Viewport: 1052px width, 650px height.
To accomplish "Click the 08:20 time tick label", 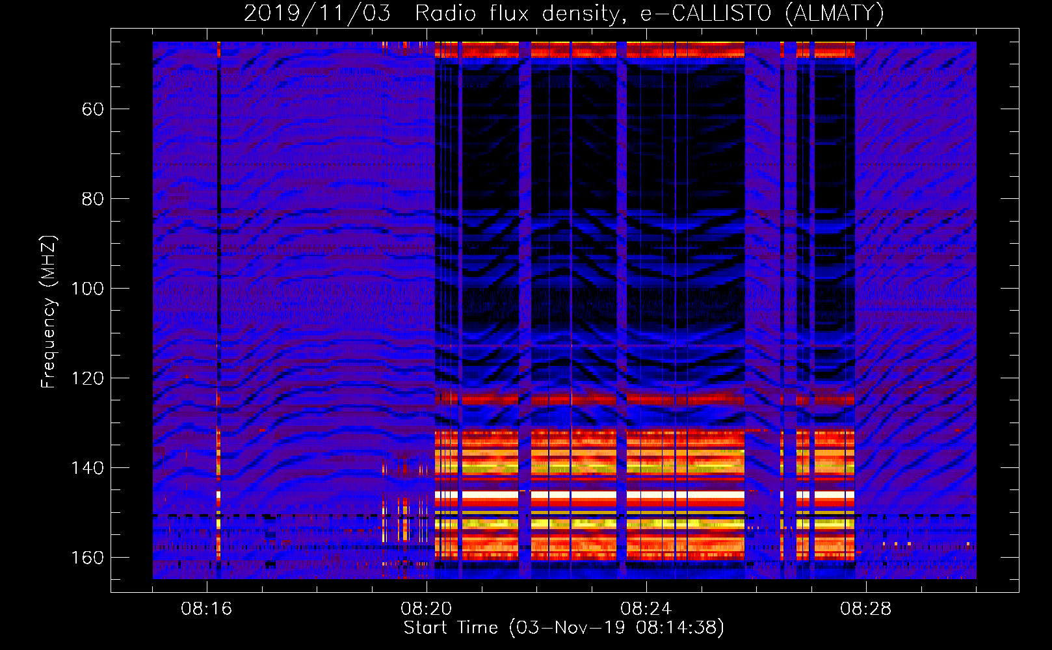I will (x=427, y=609).
